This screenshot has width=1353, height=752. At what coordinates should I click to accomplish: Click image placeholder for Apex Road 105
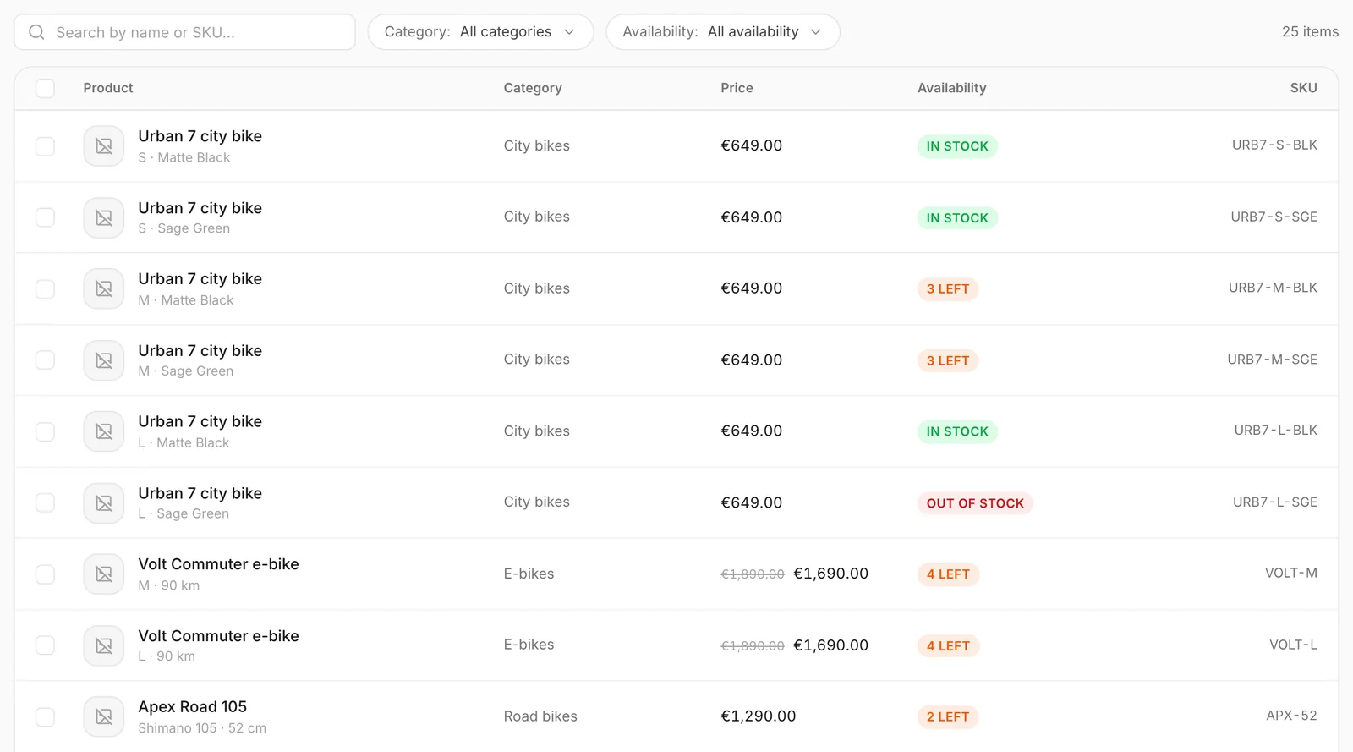tap(104, 717)
